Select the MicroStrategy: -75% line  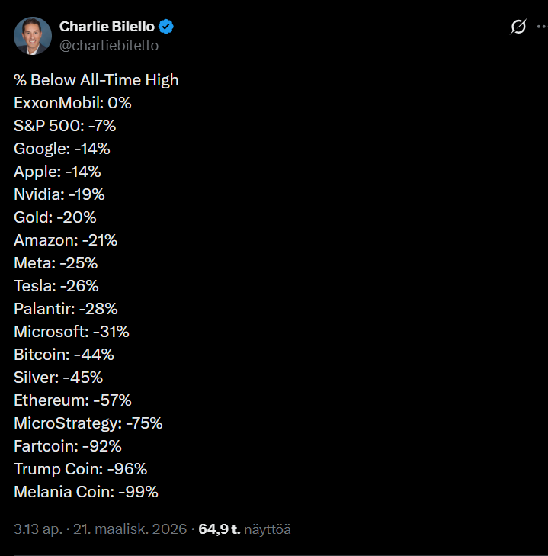(x=88, y=423)
